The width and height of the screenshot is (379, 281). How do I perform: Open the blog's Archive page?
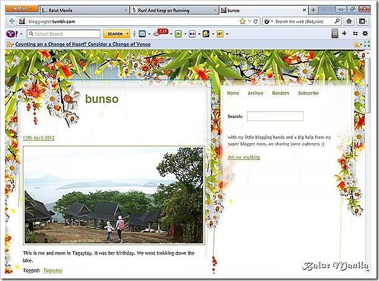(x=255, y=93)
